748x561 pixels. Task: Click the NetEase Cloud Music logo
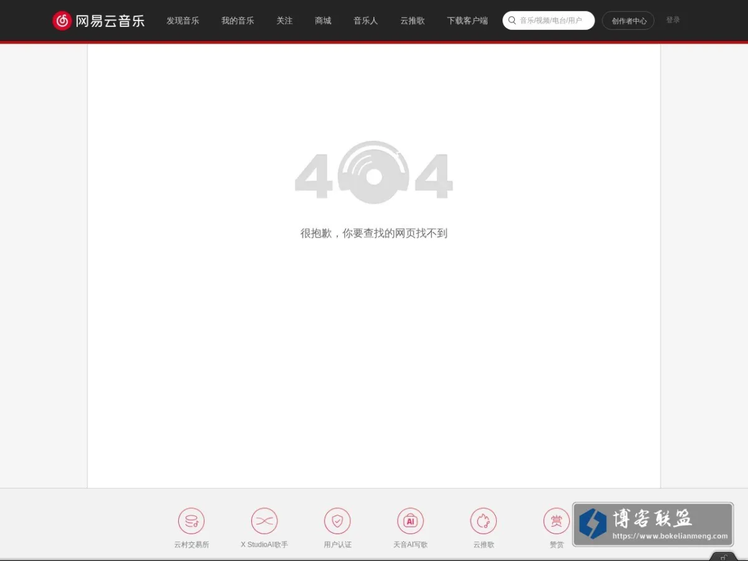pyautogui.click(x=98, y=21)
